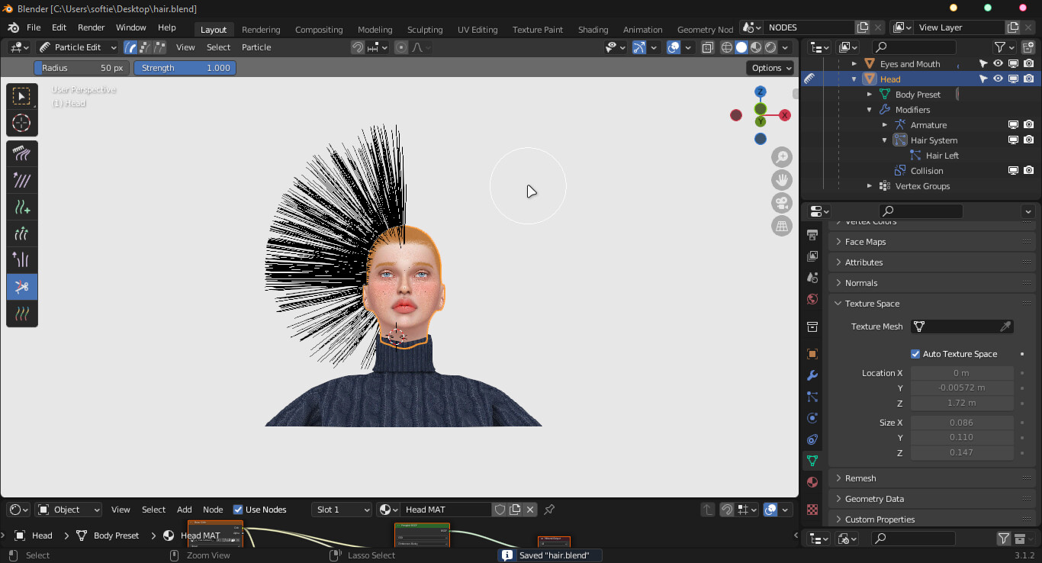The height and width of the screenshot is (563, 1042).
Task: Switch perspective/orthographic view gizmo
Action: pos(782,226)
